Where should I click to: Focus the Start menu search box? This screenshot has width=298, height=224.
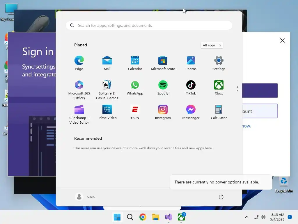click(x=149, y=26)
